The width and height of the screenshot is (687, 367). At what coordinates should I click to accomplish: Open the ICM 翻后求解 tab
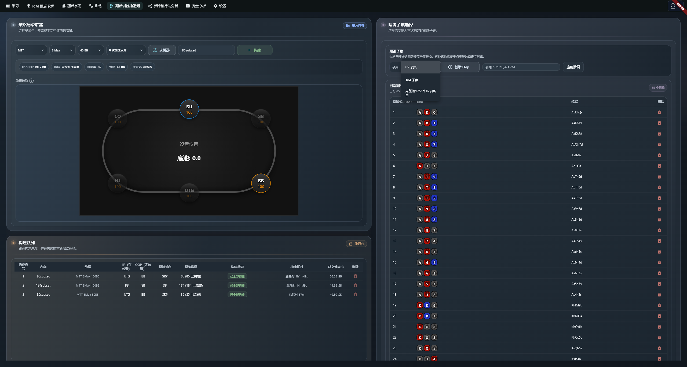coord(40,6)
